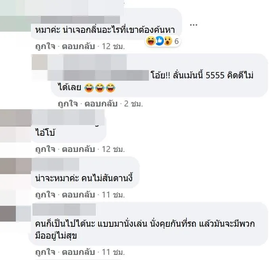
Task: Like the comment about dog smelling something
Action: point(45,46)
